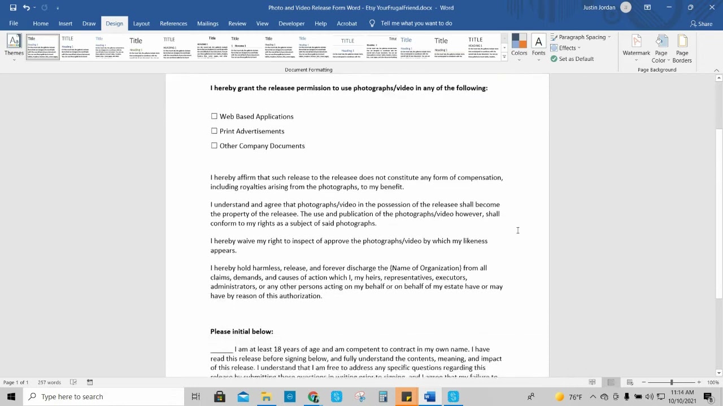The image size is (723, 406).
Task: Show the next gallery row of style sets
Action: (504, 47)
